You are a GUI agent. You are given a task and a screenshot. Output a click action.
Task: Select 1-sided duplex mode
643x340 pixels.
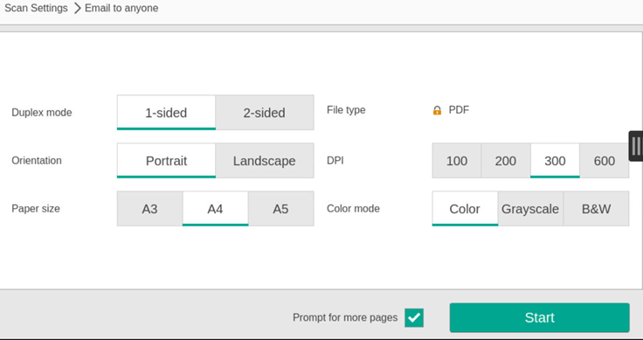click(166, 113)
